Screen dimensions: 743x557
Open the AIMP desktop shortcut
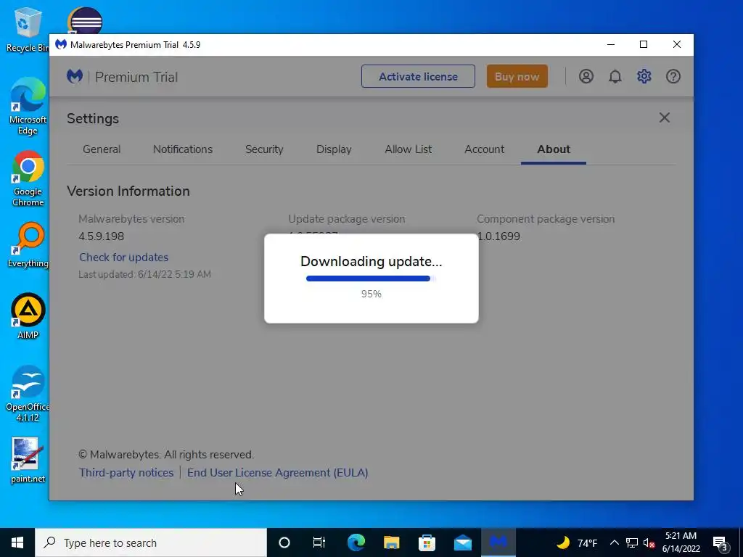[x=28, y=316]
